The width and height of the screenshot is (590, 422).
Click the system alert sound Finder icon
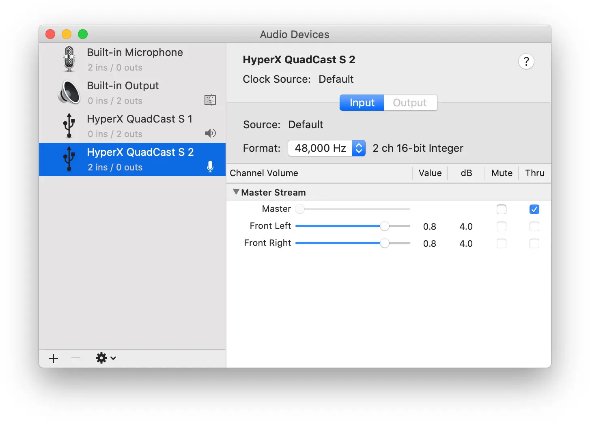[210, 100]
